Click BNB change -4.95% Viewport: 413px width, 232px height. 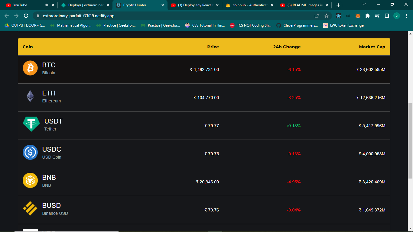pos(294,182)
